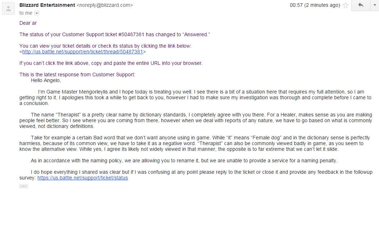This screenshot has height=225, width=379.
Task: Expand the trimmed content ellipsis button
Action: point(24,186)
